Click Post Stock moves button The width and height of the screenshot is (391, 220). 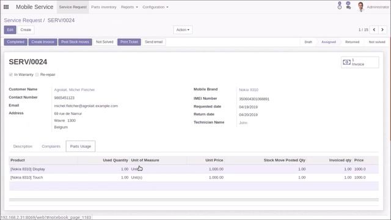(75, 42)
